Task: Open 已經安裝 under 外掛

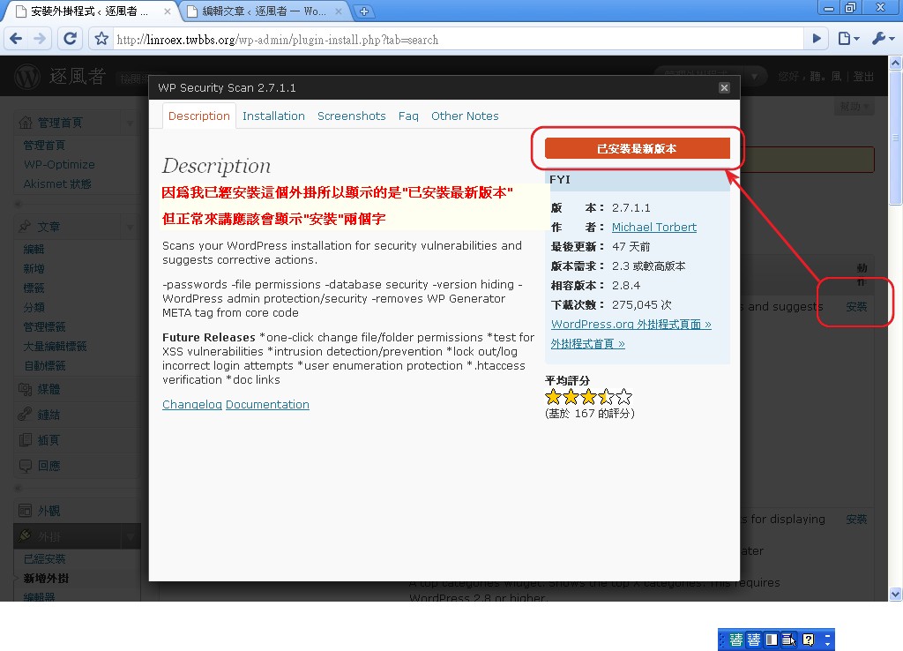Action: click(x=44, y=558)
